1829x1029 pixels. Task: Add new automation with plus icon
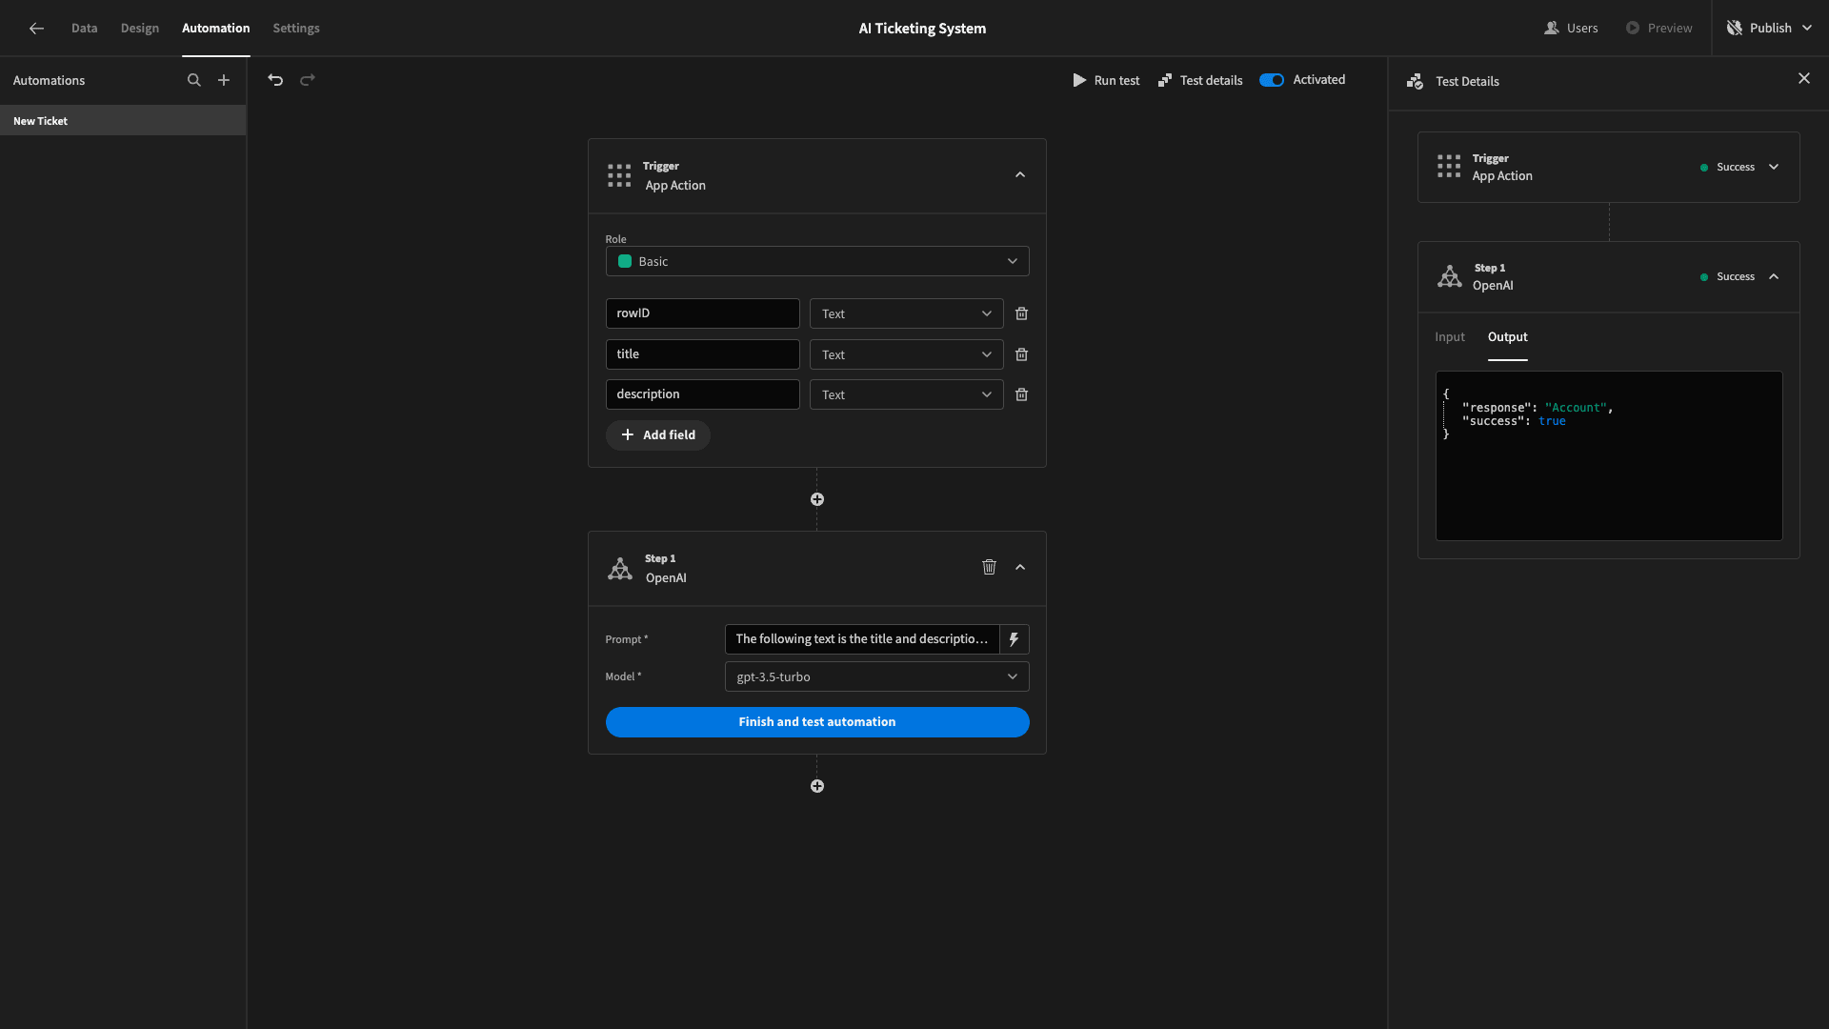pyautogui.click(x=224, y=80)
